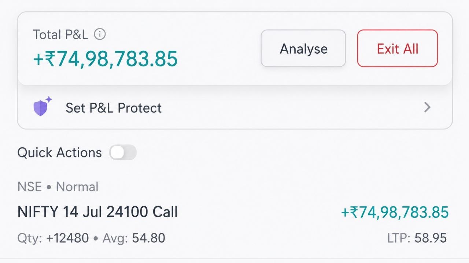
Task: Select the NIFTY position's profit amount
Action: [x=395, y=212]
